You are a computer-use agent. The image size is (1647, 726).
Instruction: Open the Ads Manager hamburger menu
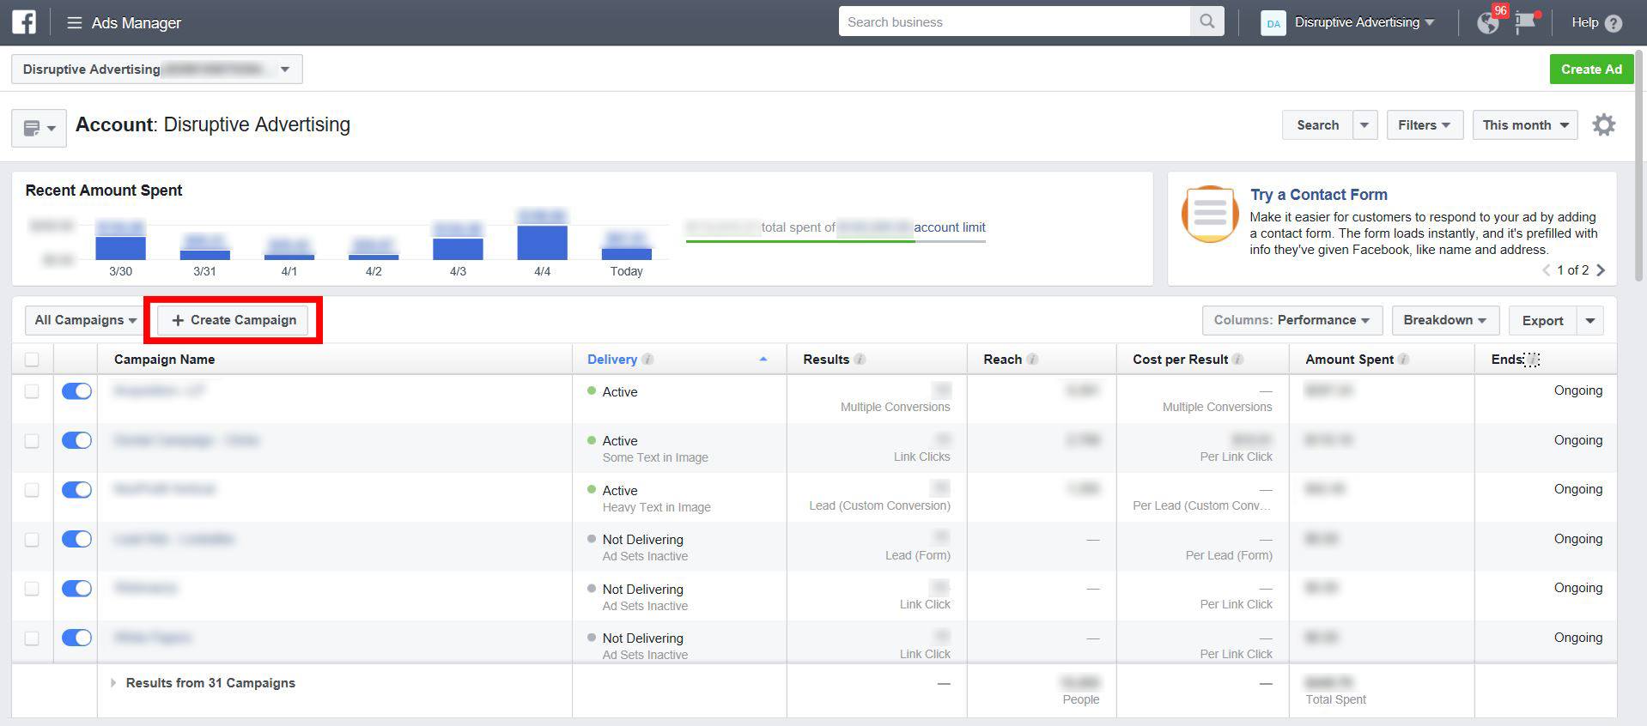(75, 23)
